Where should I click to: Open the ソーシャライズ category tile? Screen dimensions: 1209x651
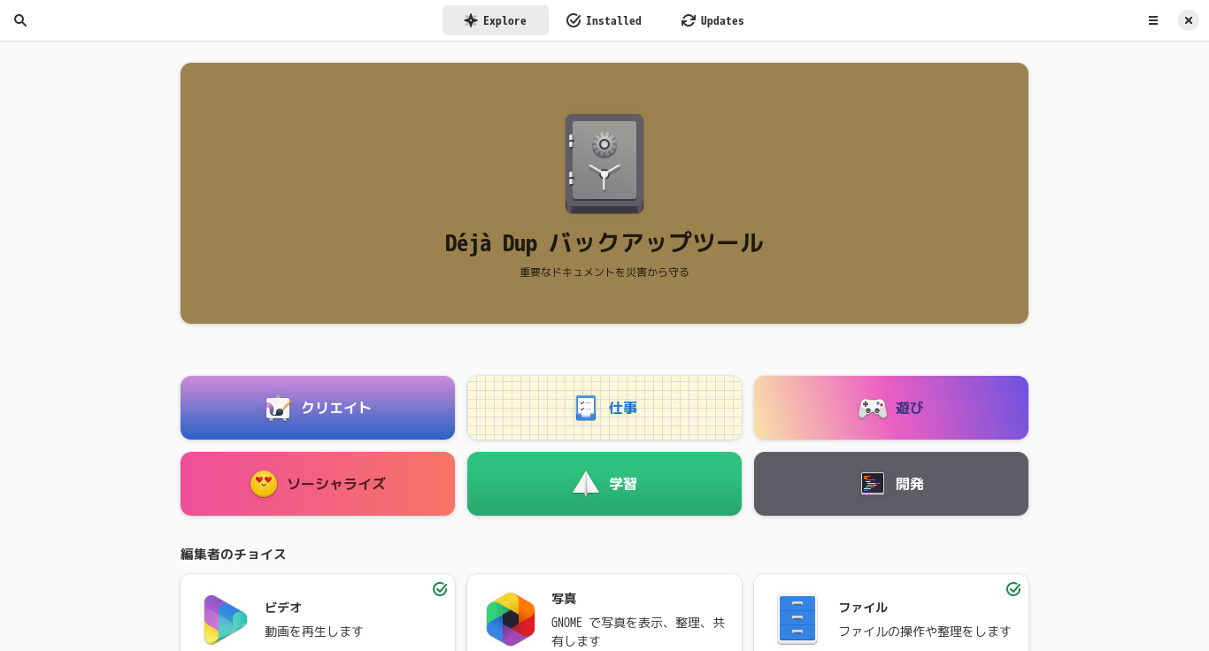pyautogui.click(x=318, y=484)
